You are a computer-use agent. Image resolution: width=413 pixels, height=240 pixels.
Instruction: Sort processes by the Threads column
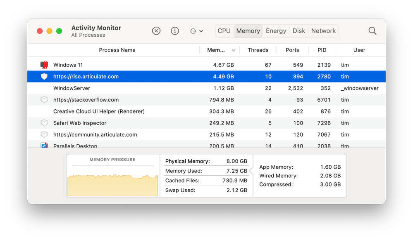pyautogui.click(x=258, y=50)
